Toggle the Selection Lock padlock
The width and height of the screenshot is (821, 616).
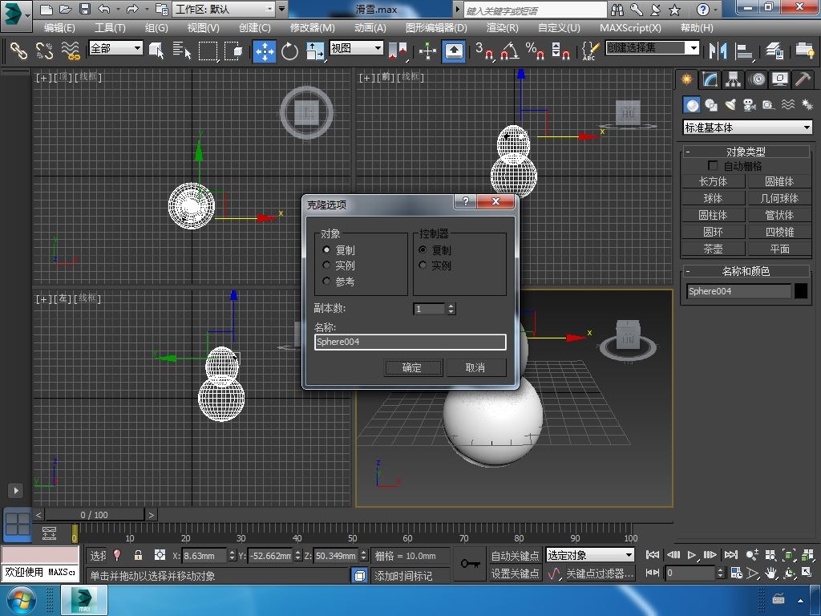tap(138, 555)
